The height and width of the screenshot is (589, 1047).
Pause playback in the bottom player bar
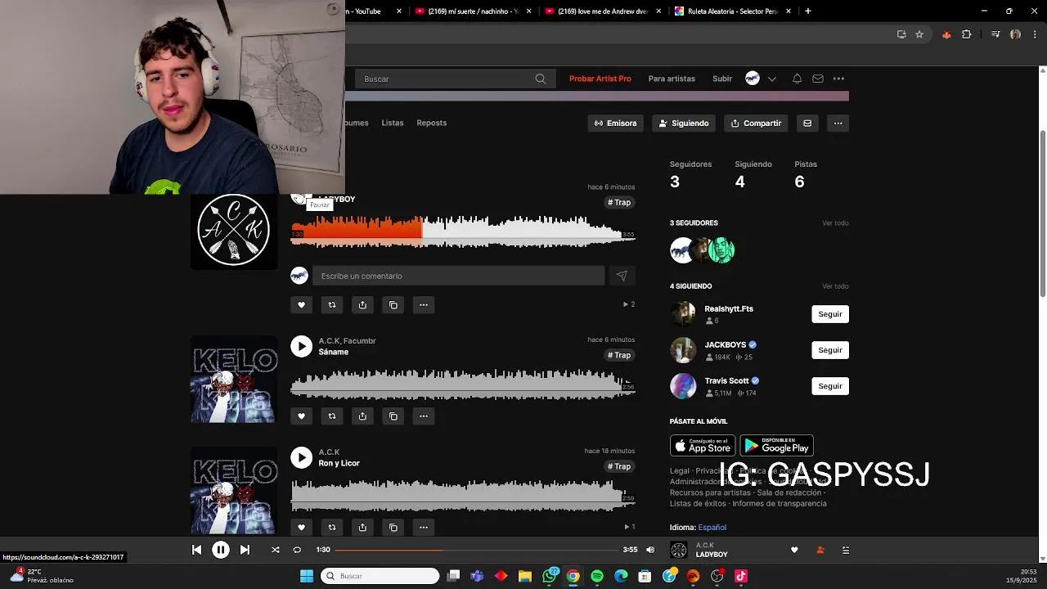[221, 550]
